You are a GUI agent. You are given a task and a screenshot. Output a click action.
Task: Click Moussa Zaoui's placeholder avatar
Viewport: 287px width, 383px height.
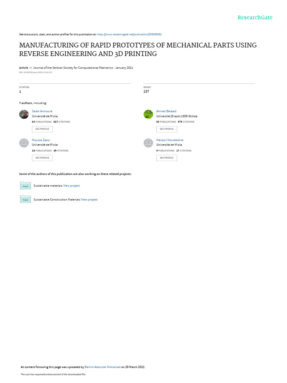pos(24,143)
